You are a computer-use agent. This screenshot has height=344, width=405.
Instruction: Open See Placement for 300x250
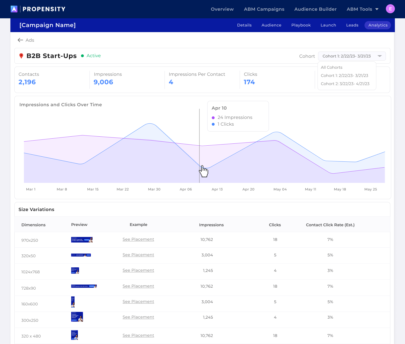[x=138, y=317]
